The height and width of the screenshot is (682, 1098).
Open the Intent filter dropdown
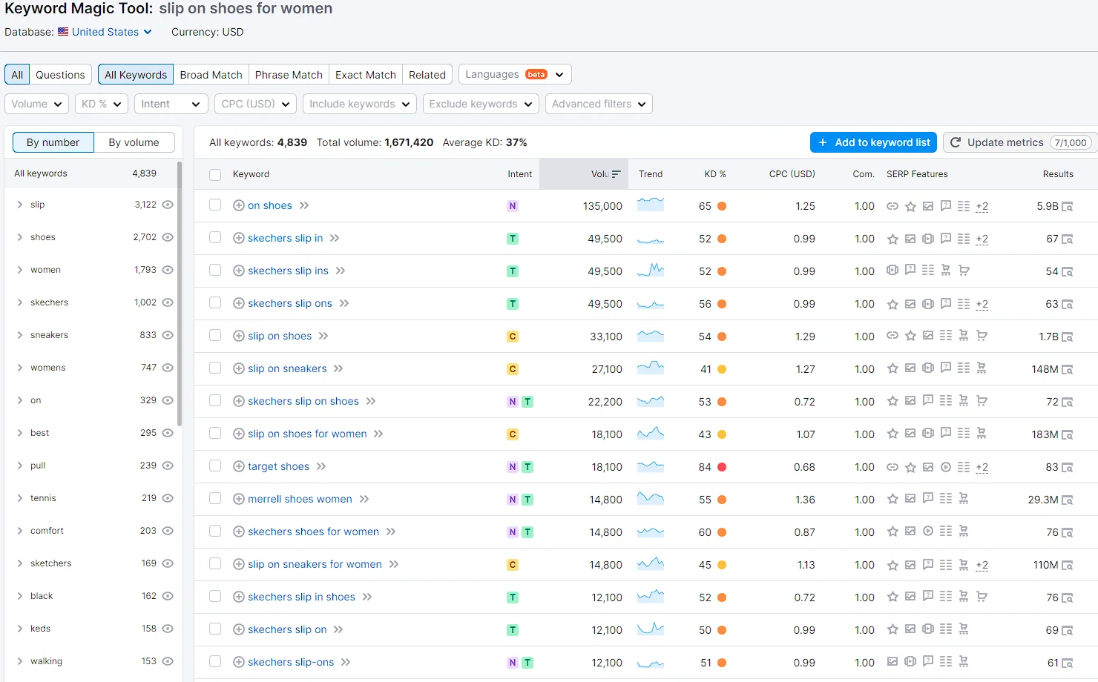pos(171,104)
